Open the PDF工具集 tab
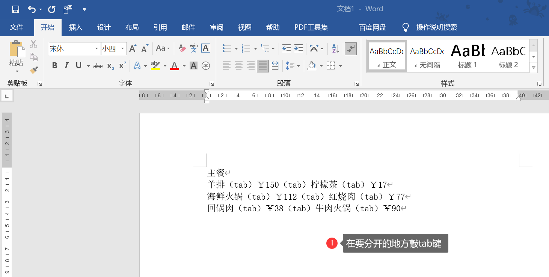Viewport: 549px width, 277px height. (x=311, y=27)
